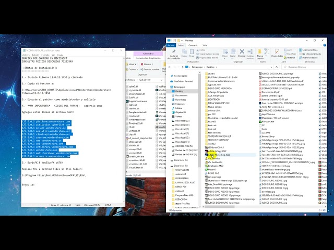Click the Buscar en Desktop search field

click(x=303, y=67)
